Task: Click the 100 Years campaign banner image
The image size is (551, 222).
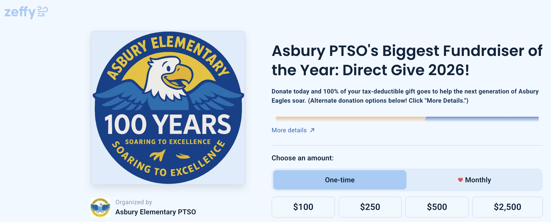Action: pyautogui.click(x=168, y=108)
